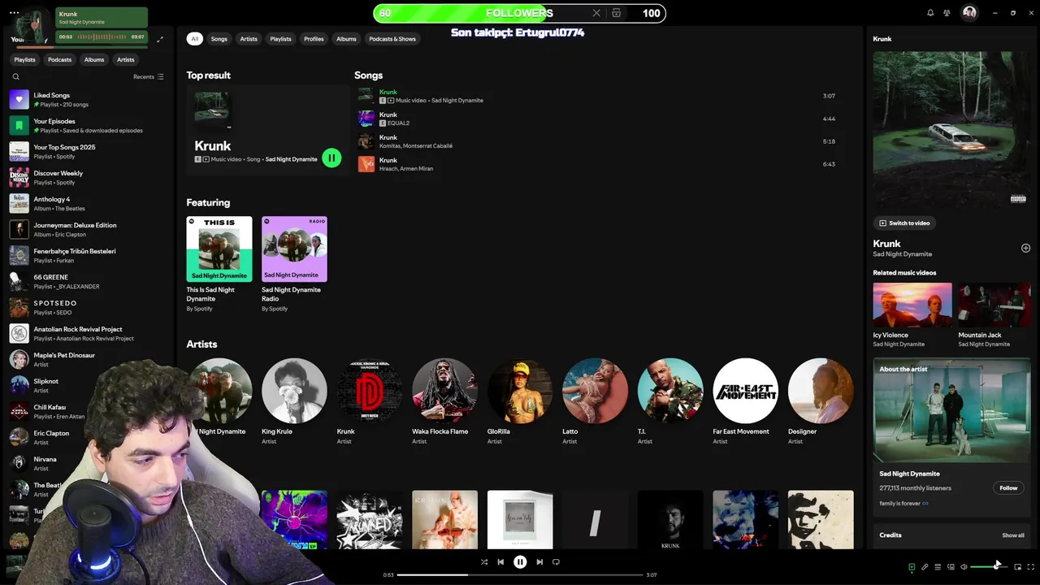
Task: Open Sad Night Dynamite artist link under Krunk title
Action: pos(902,254)
